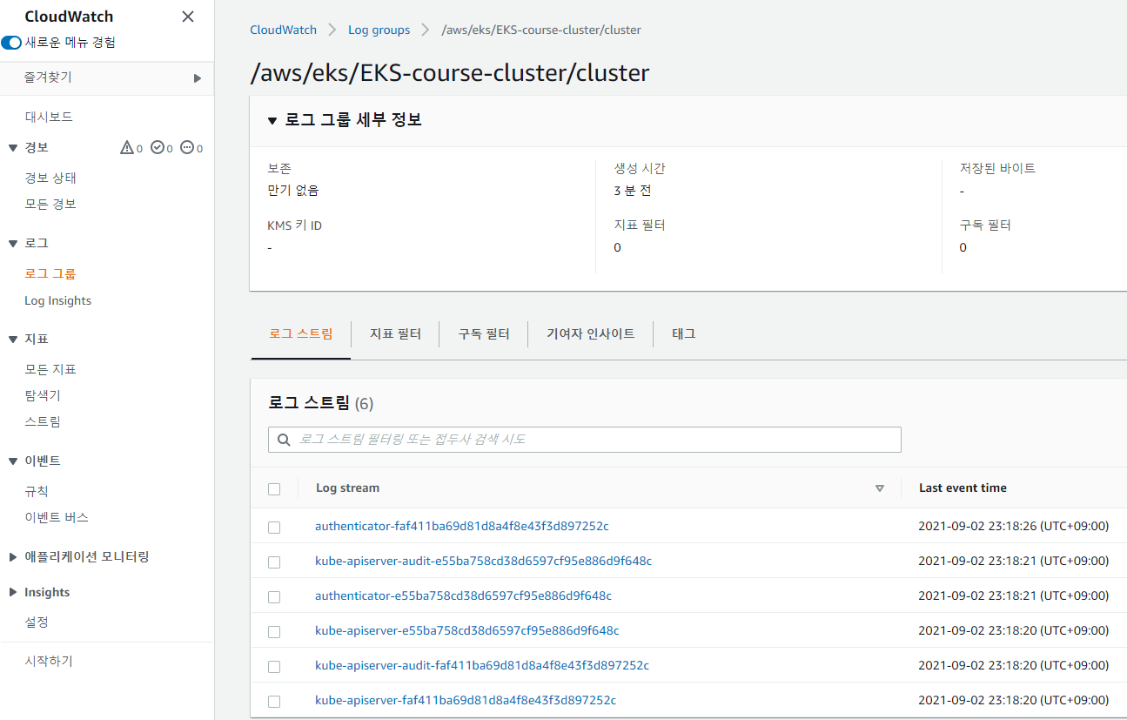Open 시작하기 in sidebar

[x=49, y=661]
